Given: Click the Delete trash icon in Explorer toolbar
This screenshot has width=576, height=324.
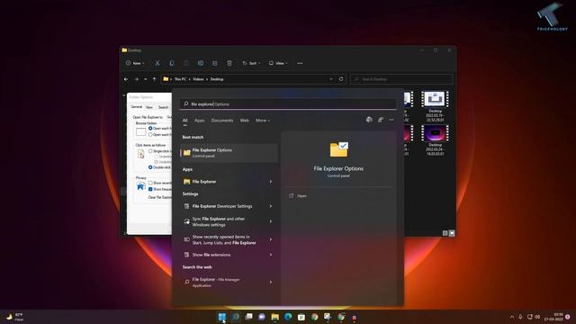Looking at the screenshot, I should [229, 63].
